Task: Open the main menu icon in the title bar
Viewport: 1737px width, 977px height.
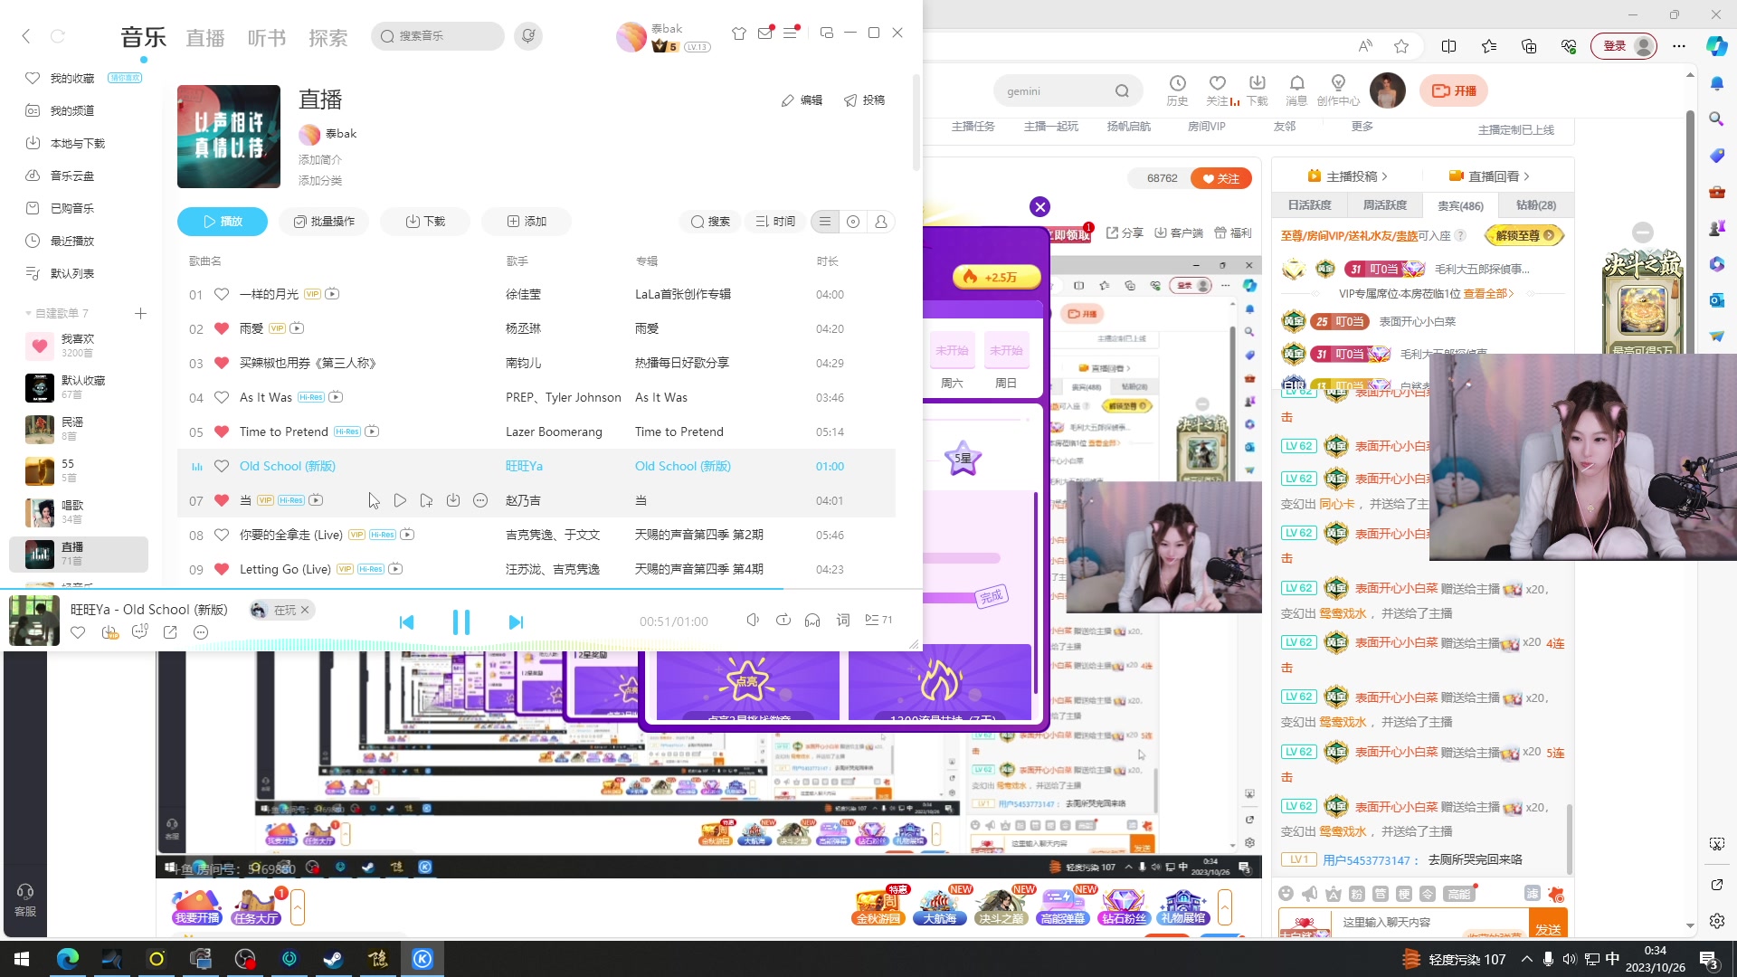Action: pyautogui.click(x=791, y=33)
